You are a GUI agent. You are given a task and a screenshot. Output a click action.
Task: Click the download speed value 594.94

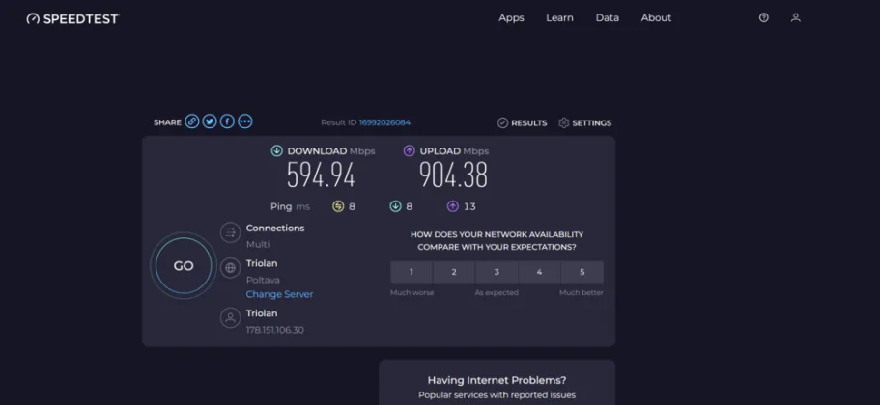(x=321, y=175)
